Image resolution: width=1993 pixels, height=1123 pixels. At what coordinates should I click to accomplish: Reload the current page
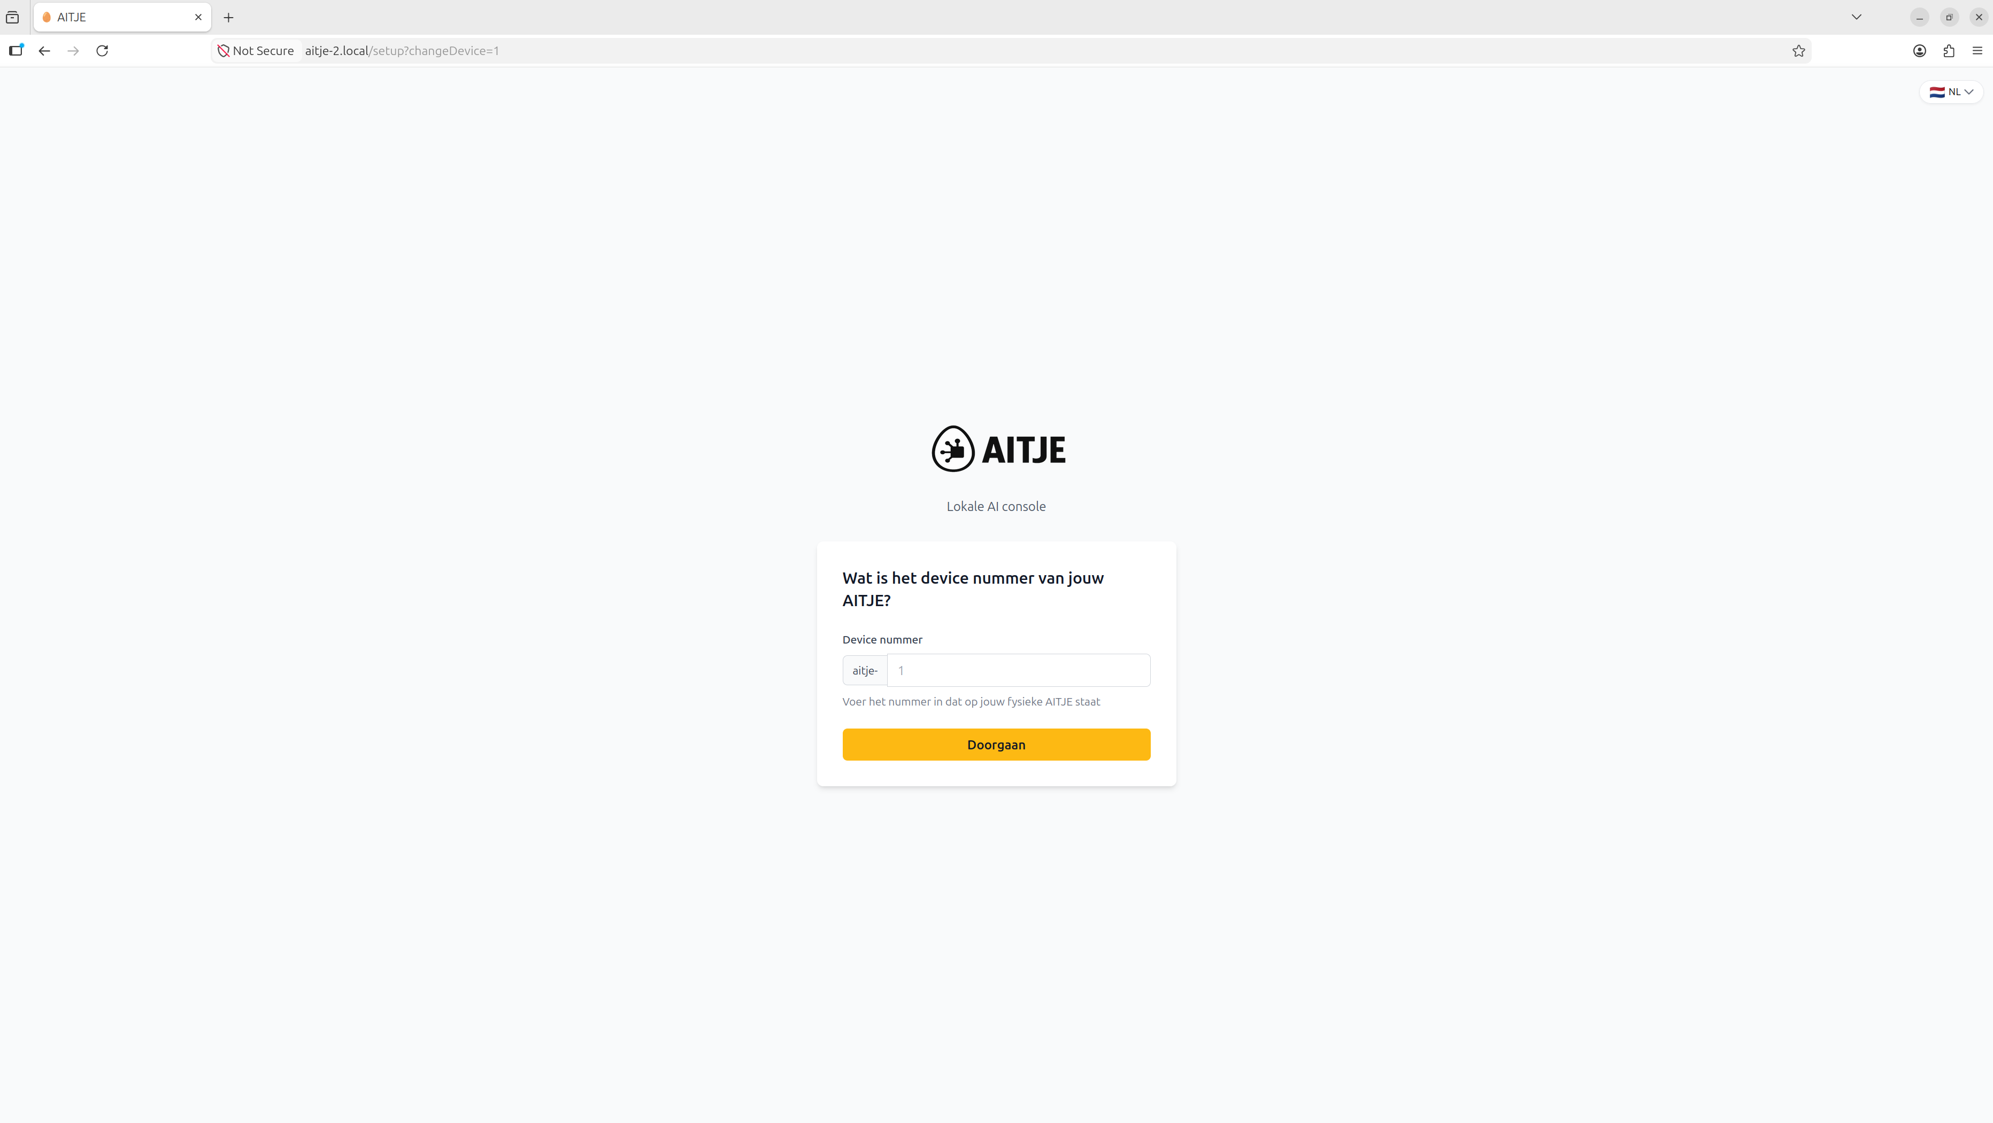(x=102, y=51)
